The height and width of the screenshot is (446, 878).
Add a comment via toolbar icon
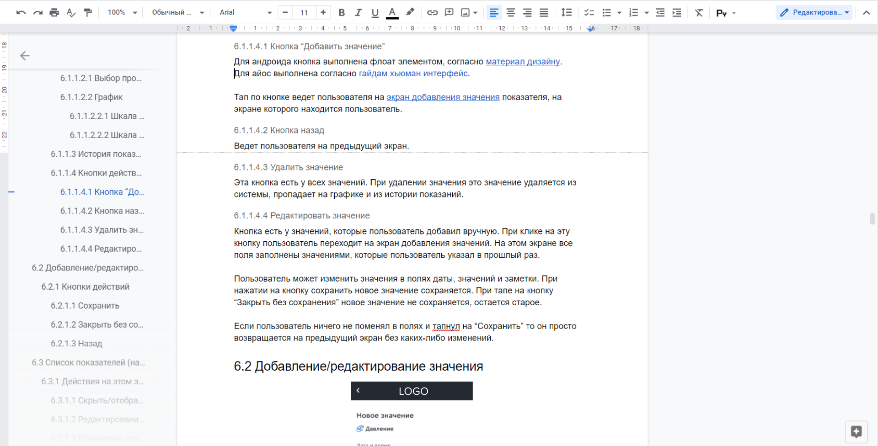pos(449,13)
